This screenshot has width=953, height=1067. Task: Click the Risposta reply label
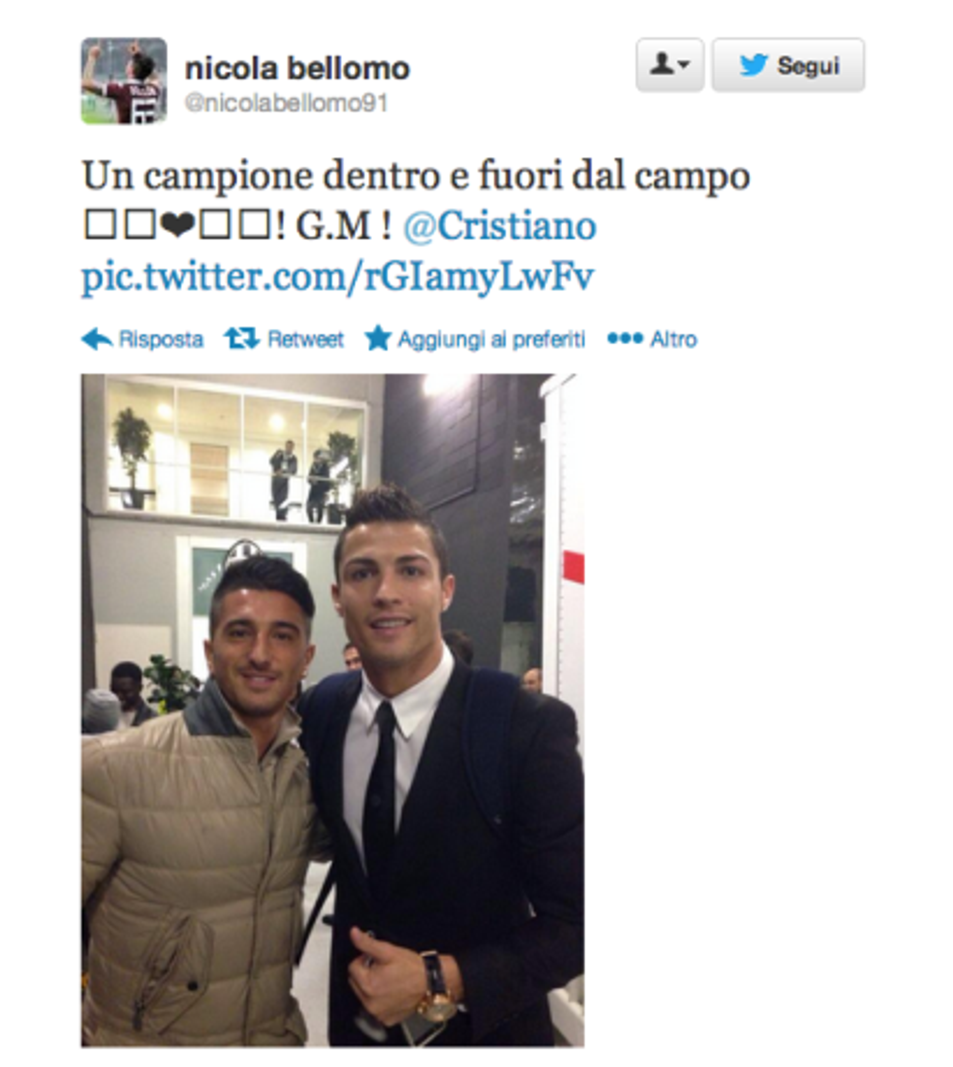click(161, 339)
